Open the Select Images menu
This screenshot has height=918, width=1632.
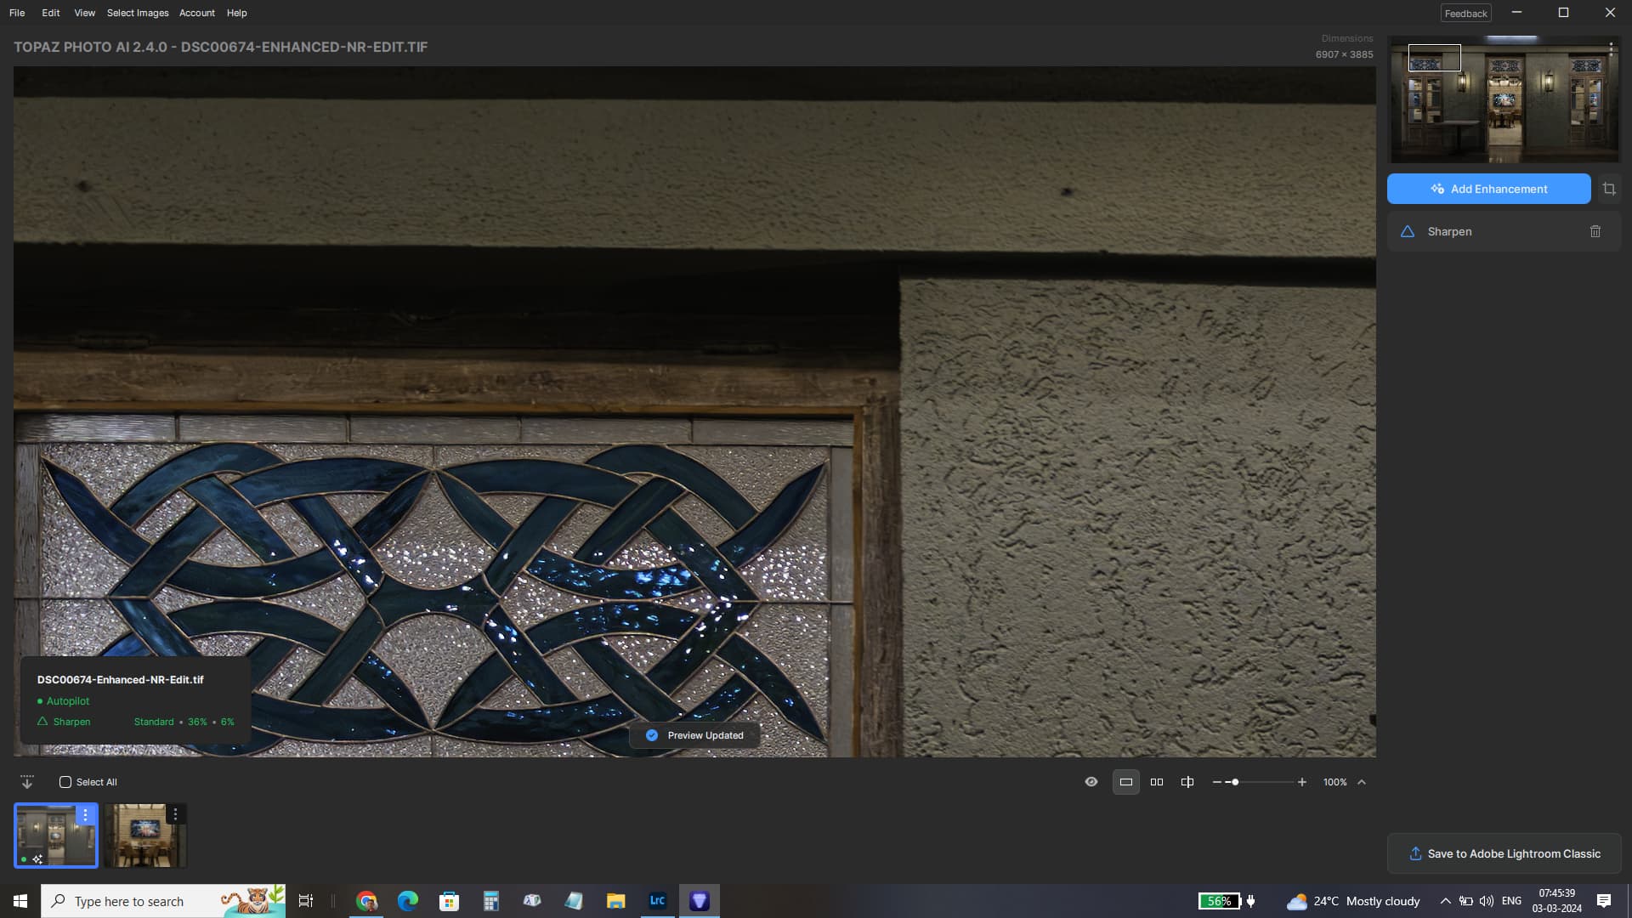(138, 13)
